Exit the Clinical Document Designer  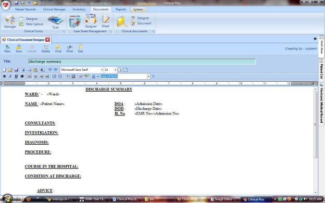point(80,49)
